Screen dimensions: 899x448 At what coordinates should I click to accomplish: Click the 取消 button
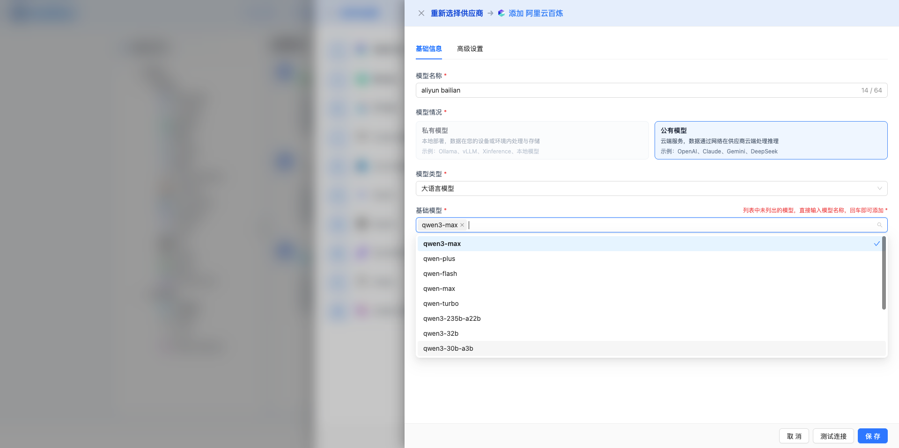point(794,436)
